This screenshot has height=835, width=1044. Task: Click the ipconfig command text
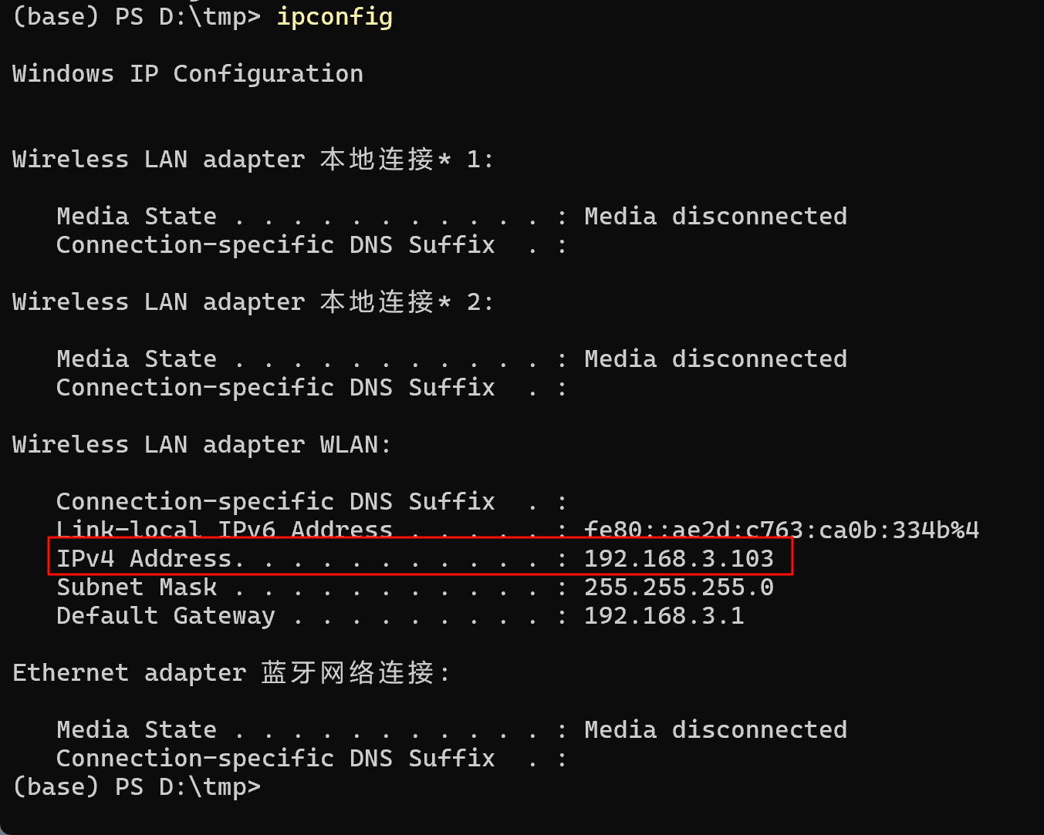pyautogui.click(x=334, y=16)
